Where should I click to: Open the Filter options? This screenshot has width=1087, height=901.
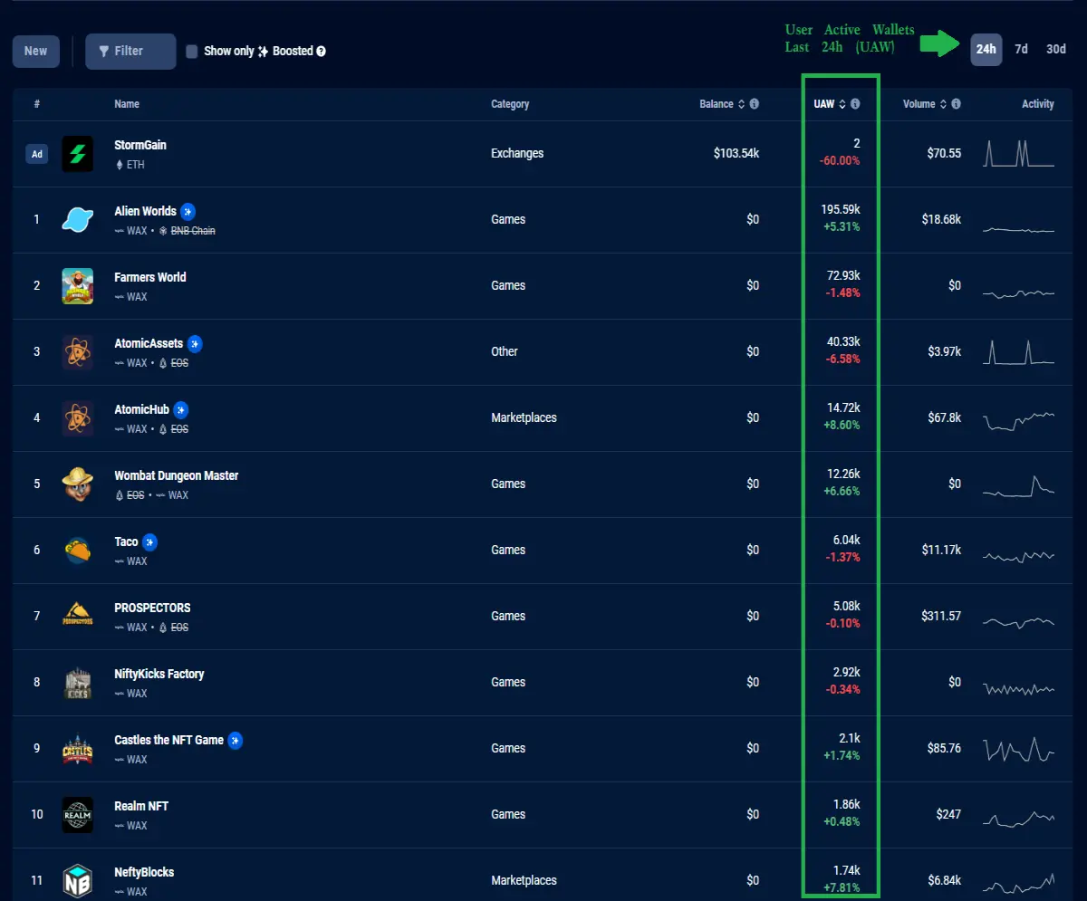tap(130, 52)
